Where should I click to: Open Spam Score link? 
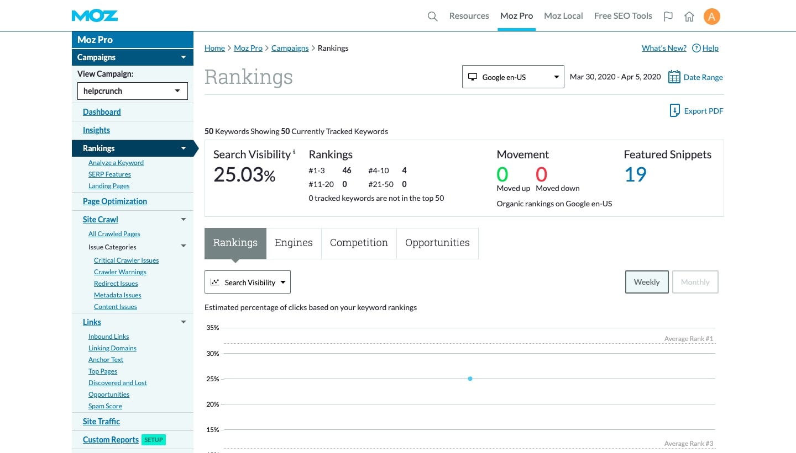tap(105, 406)
